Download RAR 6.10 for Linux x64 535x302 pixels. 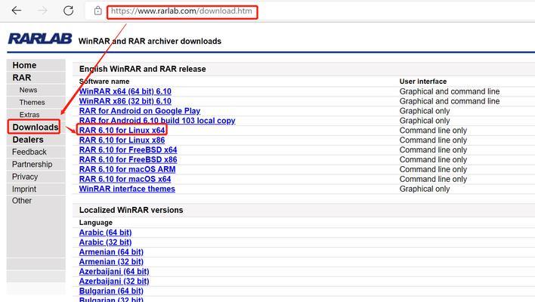point(122,130)
